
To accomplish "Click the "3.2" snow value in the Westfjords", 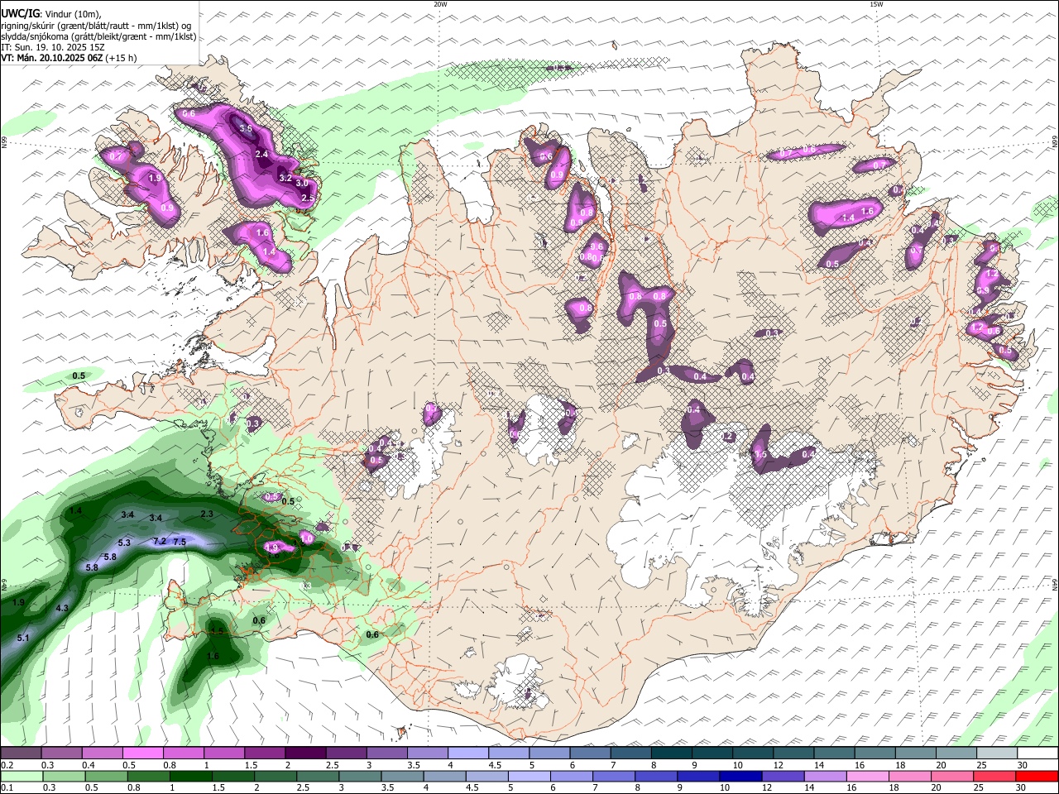I will tap(285, 178).
